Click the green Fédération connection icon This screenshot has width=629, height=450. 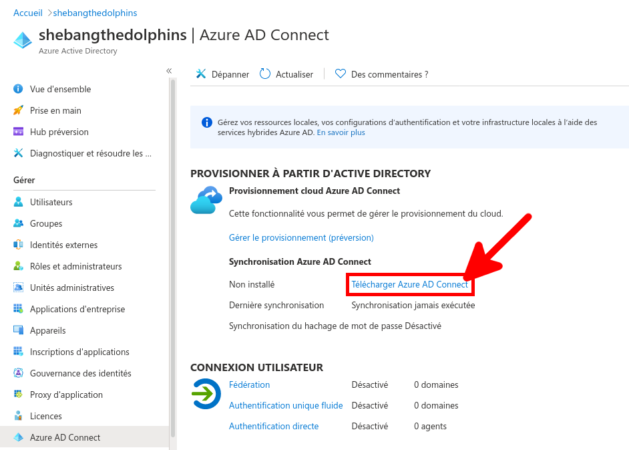pyautogui.click(x=205, y=395)
